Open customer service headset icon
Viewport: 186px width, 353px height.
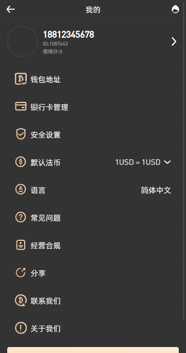175,9
